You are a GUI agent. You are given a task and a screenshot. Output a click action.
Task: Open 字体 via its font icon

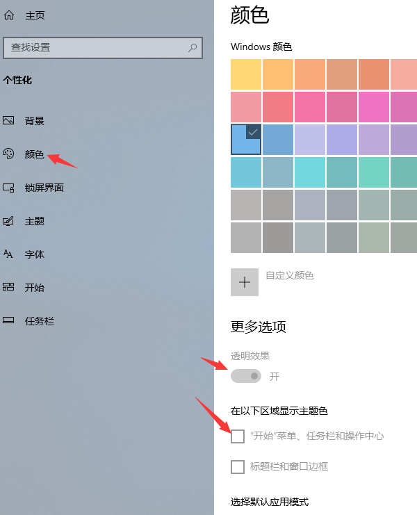coord(8,254)
